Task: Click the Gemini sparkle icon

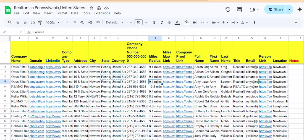Action: pyautogui.click(x=300, y=9)
